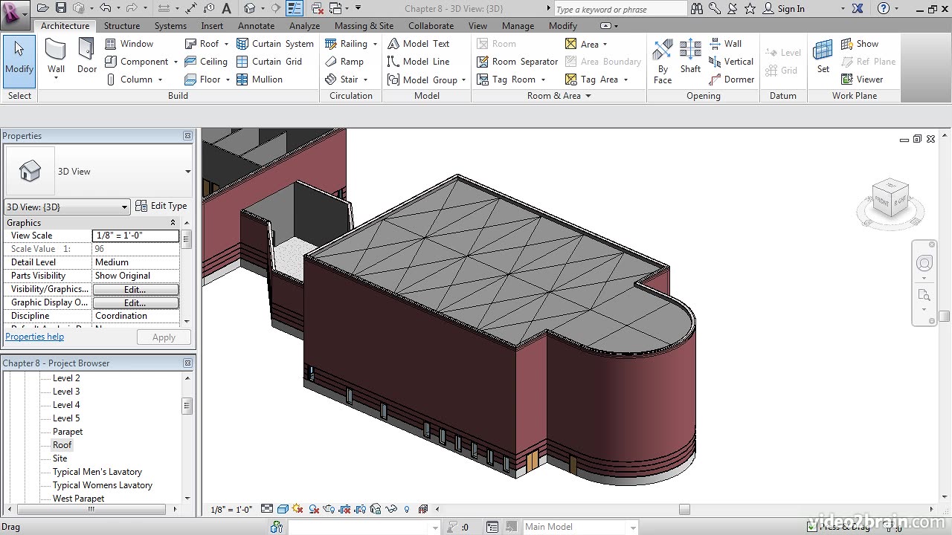Open the Worksets icon in status bar
The width and height of the screenshot is (952, 535).
click(x=277, y=527)
